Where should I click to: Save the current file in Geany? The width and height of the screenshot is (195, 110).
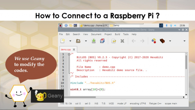[94, 41]
